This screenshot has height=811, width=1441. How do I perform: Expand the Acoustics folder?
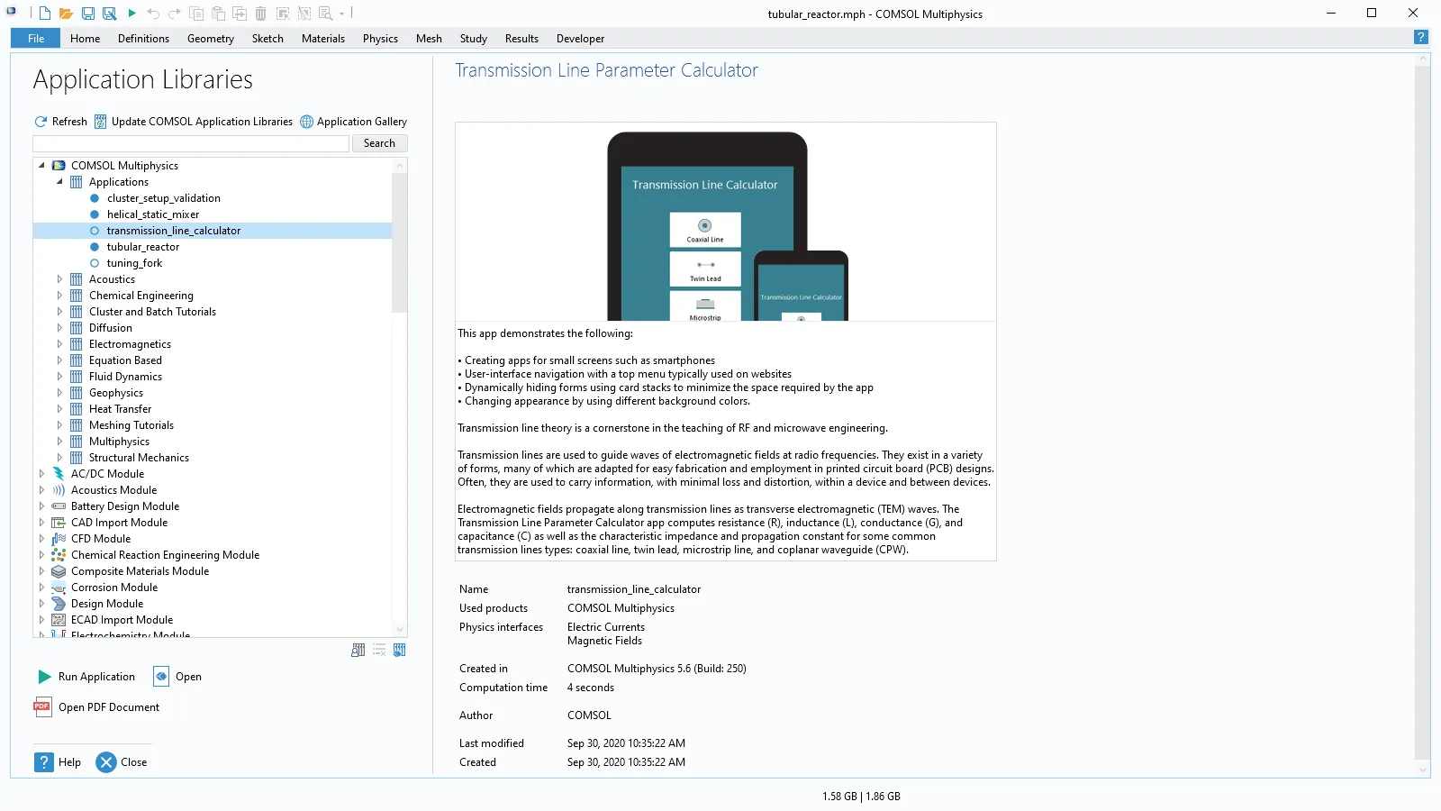59,279
